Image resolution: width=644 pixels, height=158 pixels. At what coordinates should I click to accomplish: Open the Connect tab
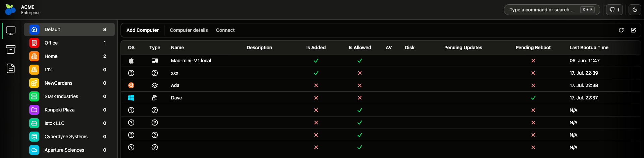pyautogui.click(x=225, y=30)
